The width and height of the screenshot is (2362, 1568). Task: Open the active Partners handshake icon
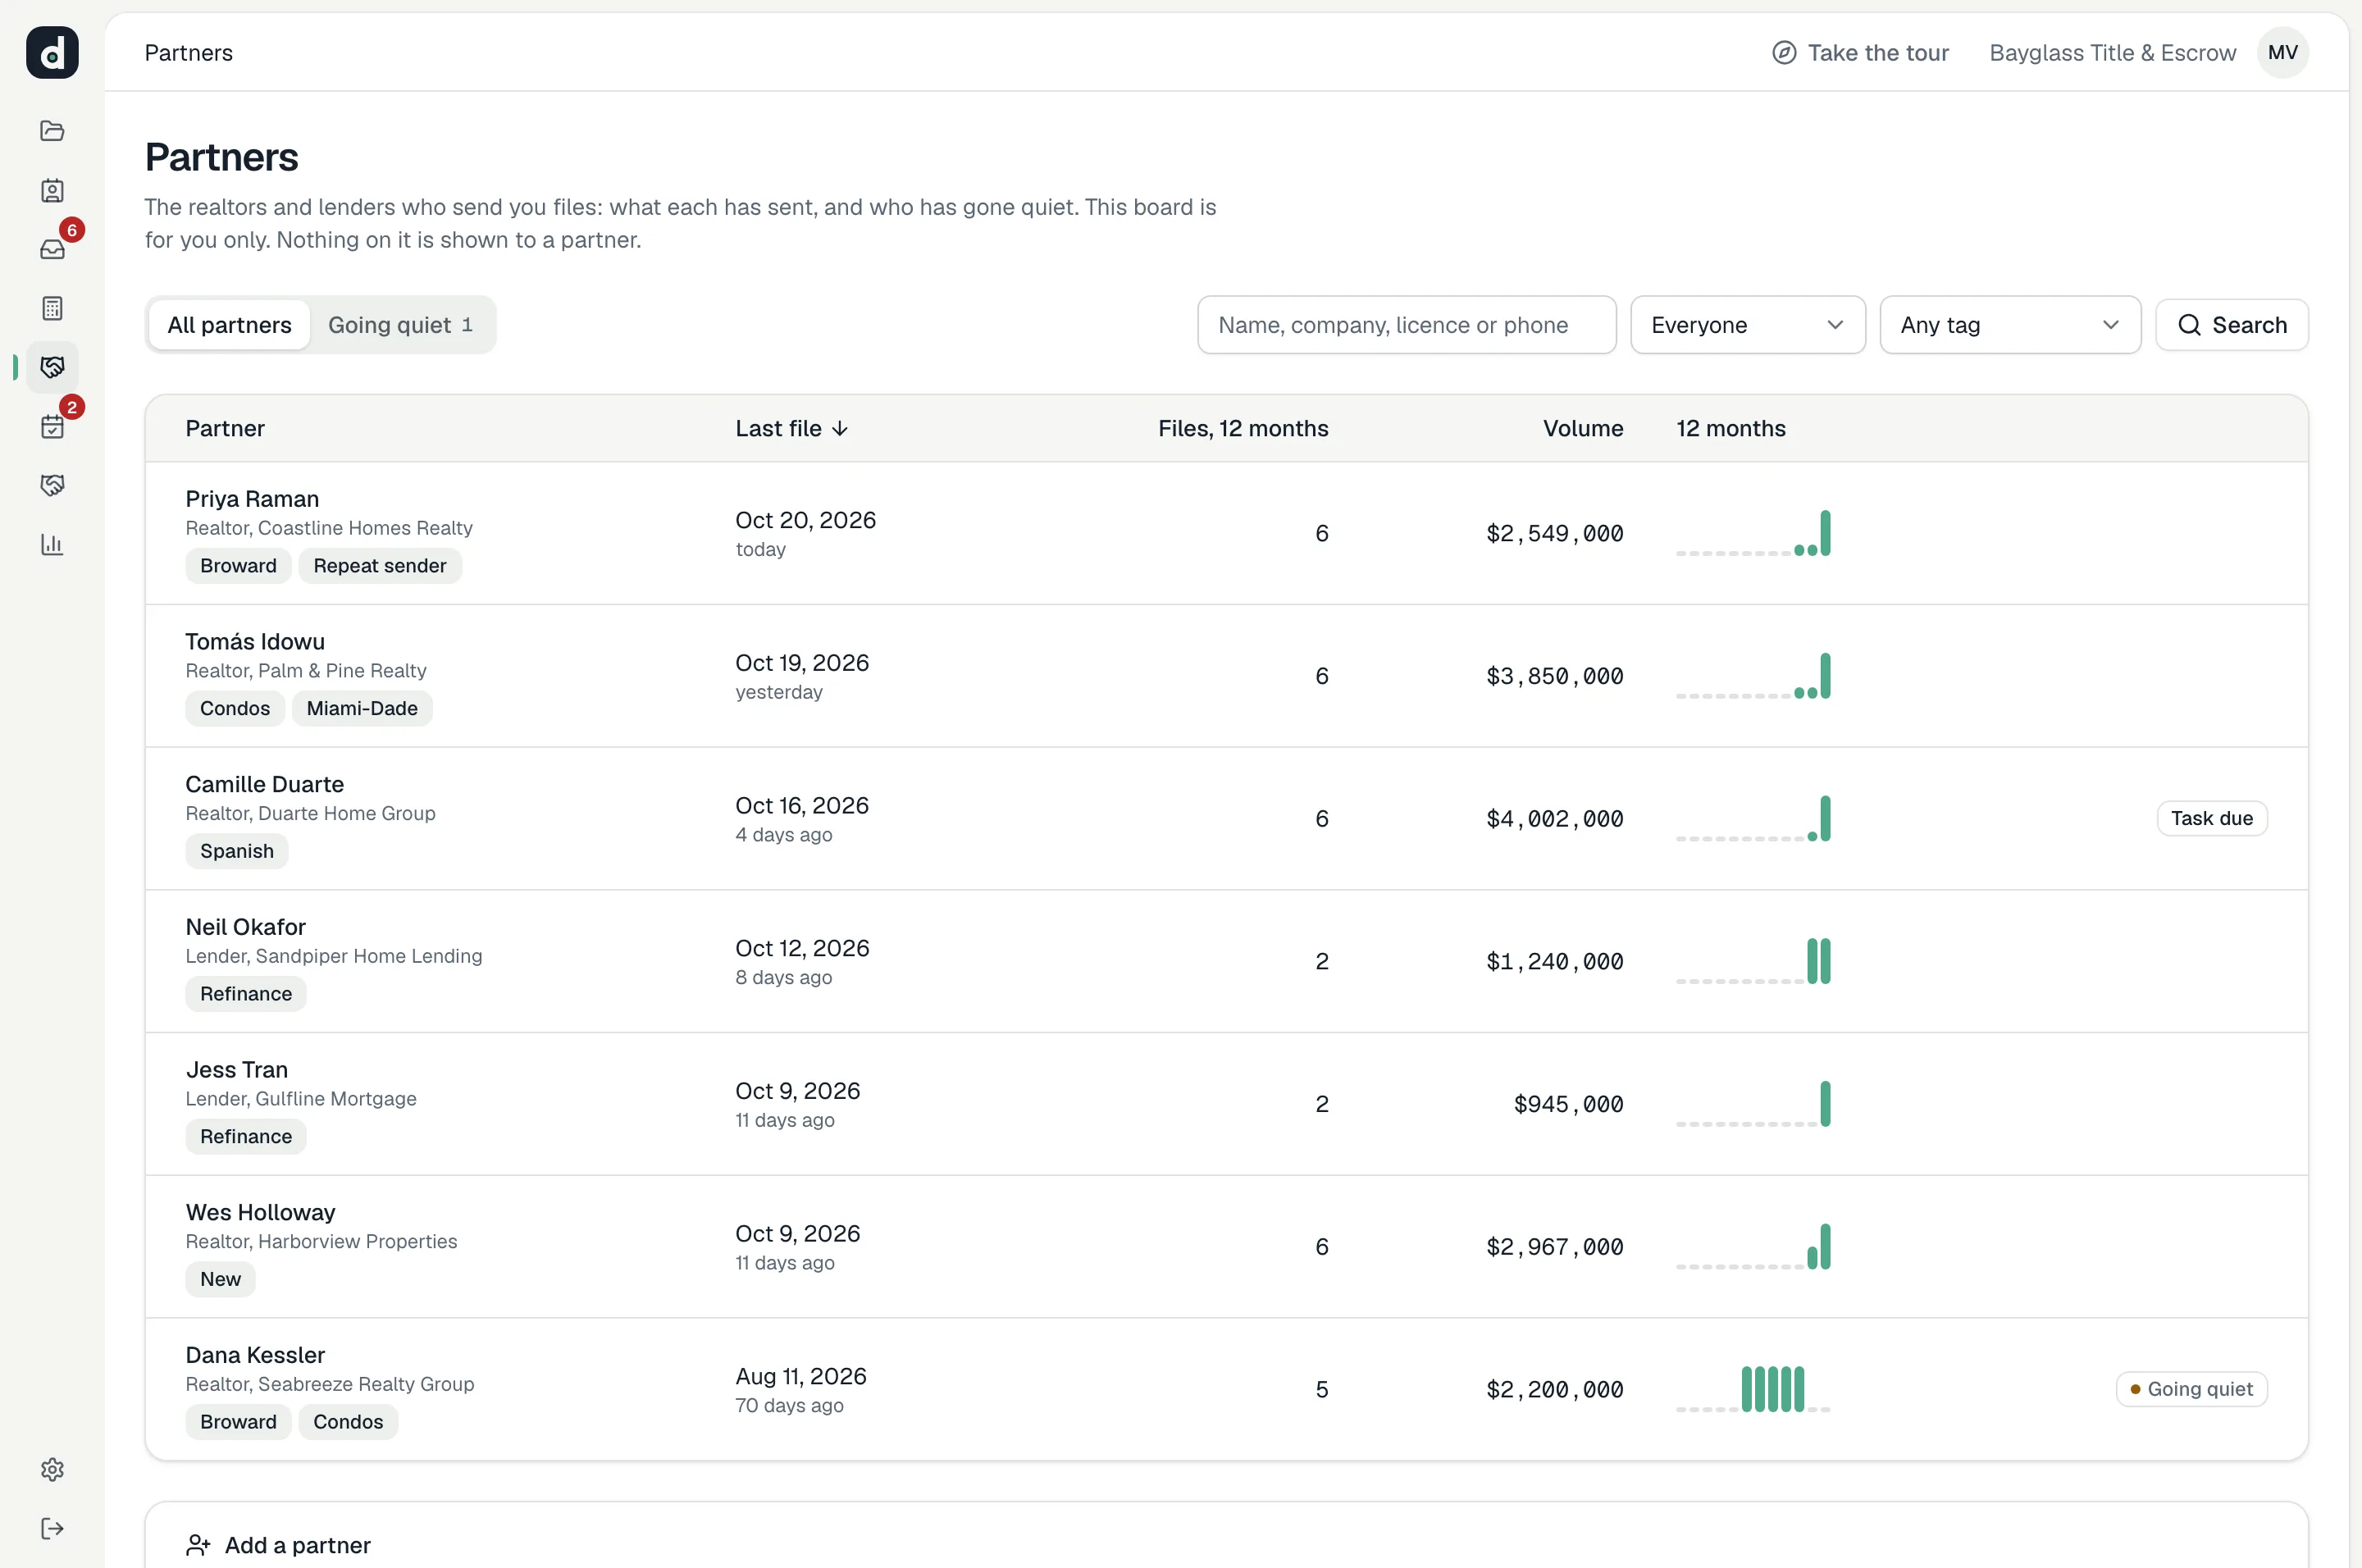coord(52,367)
